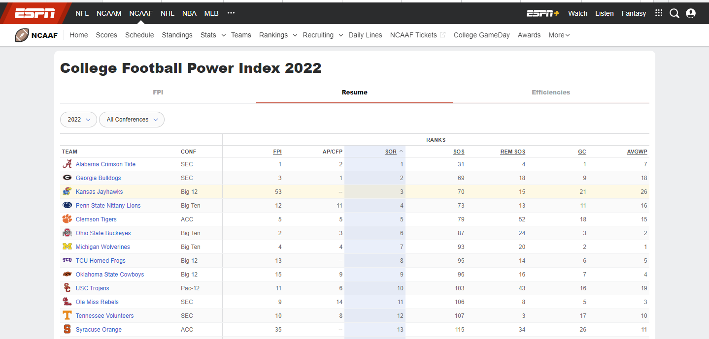Sort by AVGWP column header
The height and width of the screenshot is (339, 709).
click(x=637, y=152)
